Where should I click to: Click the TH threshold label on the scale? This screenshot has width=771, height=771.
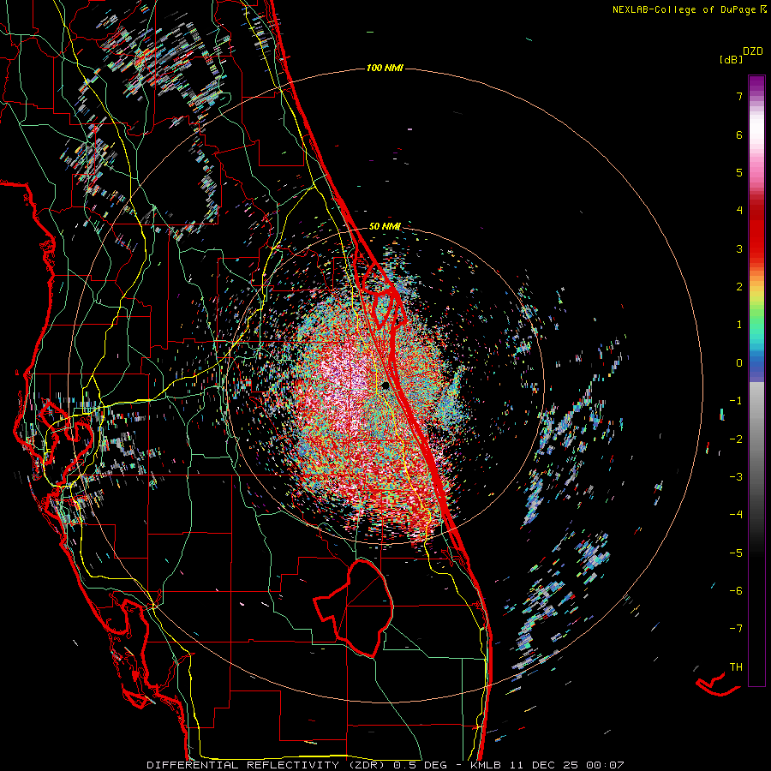coord(736,667)
